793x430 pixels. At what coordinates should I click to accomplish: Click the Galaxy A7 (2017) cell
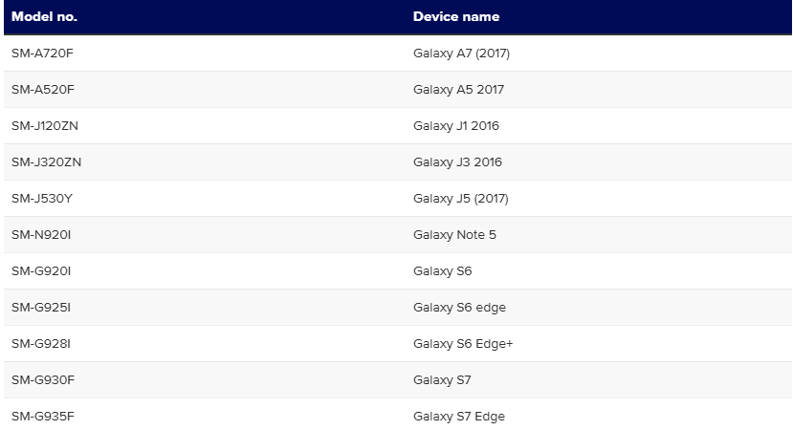[461, 54]
